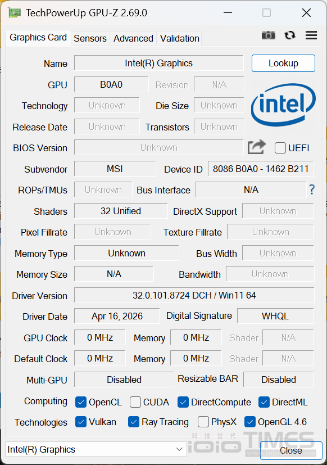Go to the Validation tab

179,38
